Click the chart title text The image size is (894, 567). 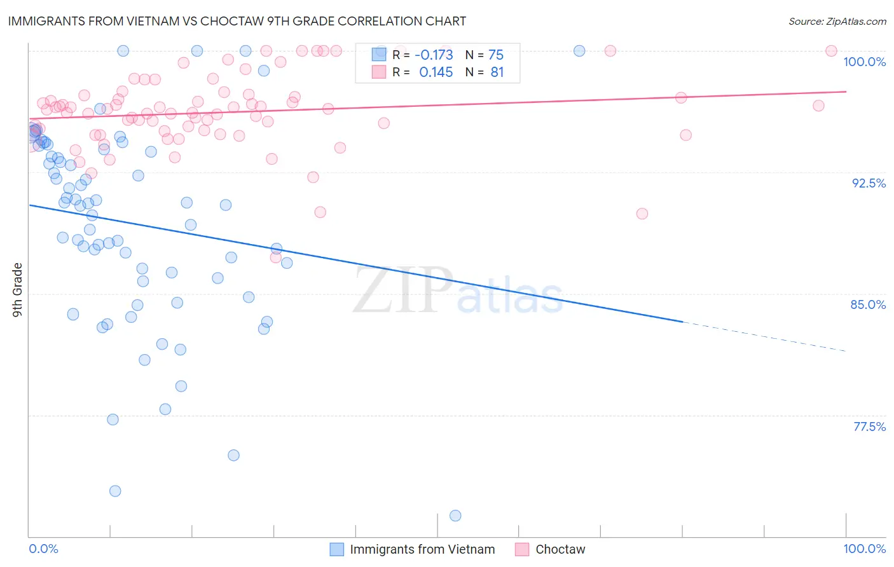(237, 21)
